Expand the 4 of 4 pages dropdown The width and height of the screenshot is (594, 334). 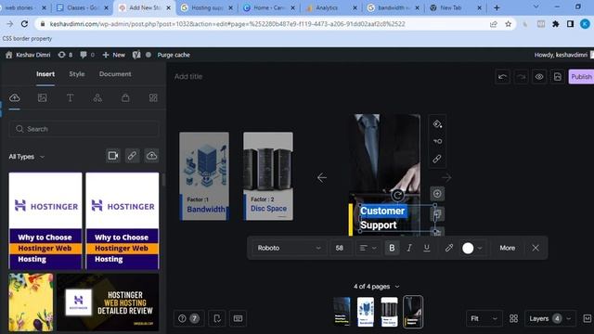(x=376, y=287)
